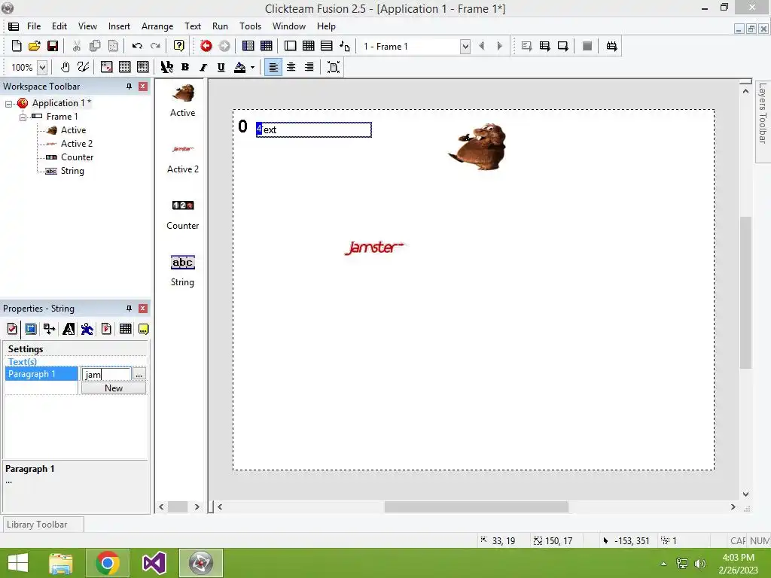Go to previous frame arrow
Screen dimensions: 771x578
click(x=482, y=46)
